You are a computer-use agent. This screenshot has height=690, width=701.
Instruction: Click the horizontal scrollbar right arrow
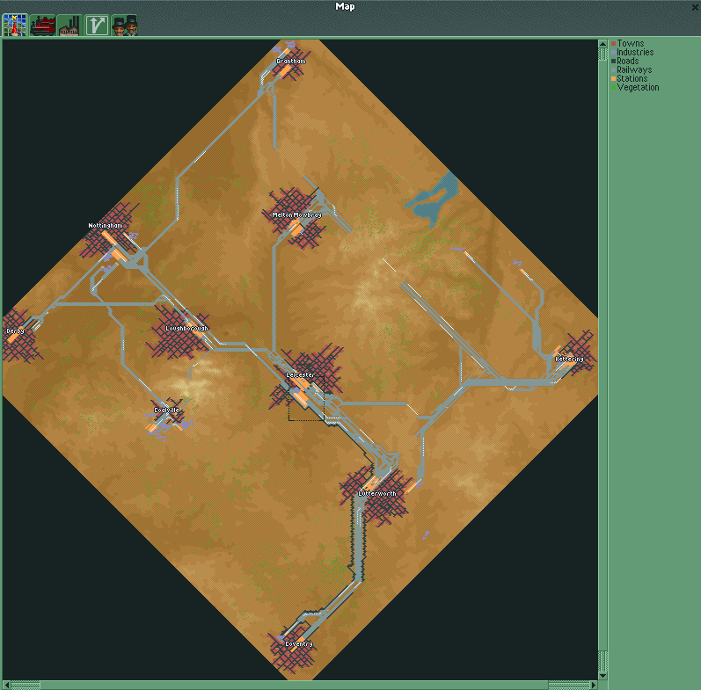point(594,685)
